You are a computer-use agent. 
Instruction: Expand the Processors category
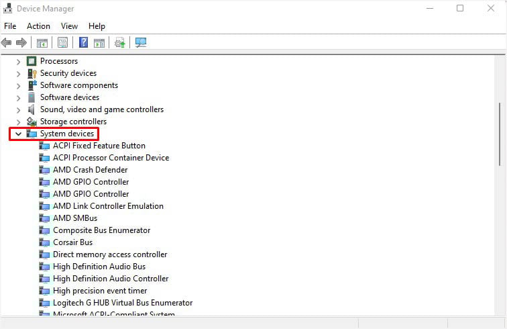pyautogui.click(x=18, y=62)
